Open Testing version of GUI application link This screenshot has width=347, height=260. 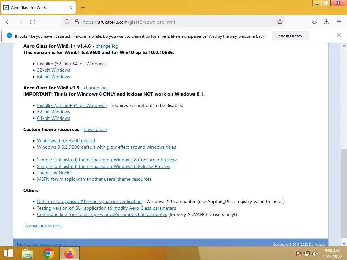106,208
